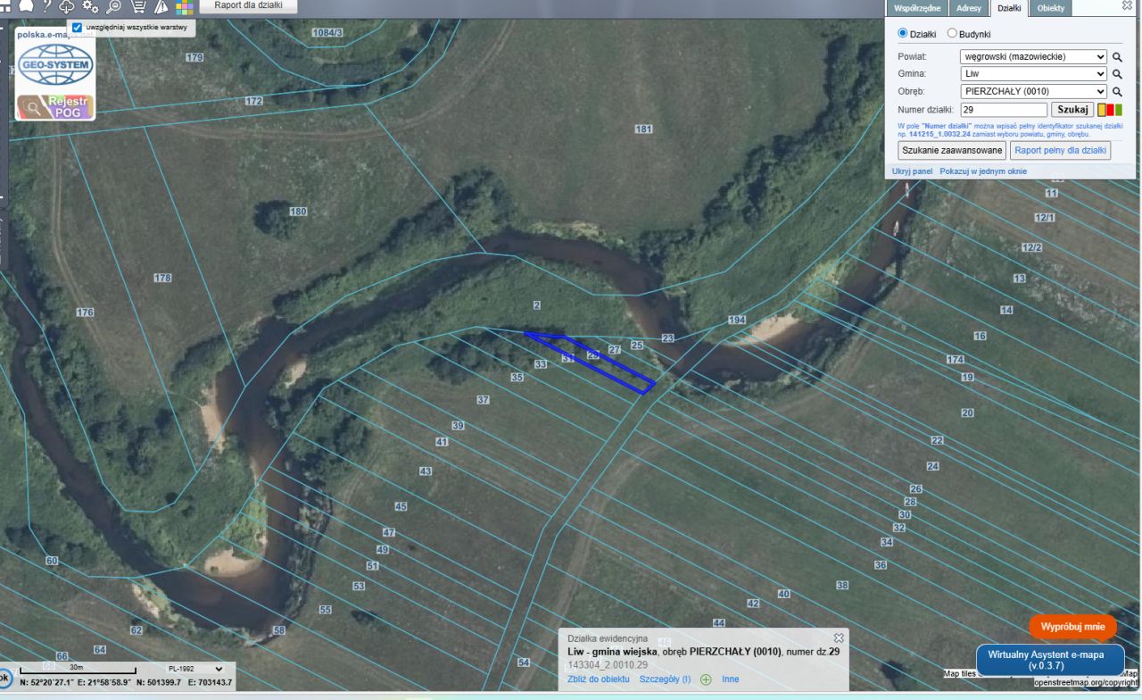Open the help question mark icon

coord(46,6)
